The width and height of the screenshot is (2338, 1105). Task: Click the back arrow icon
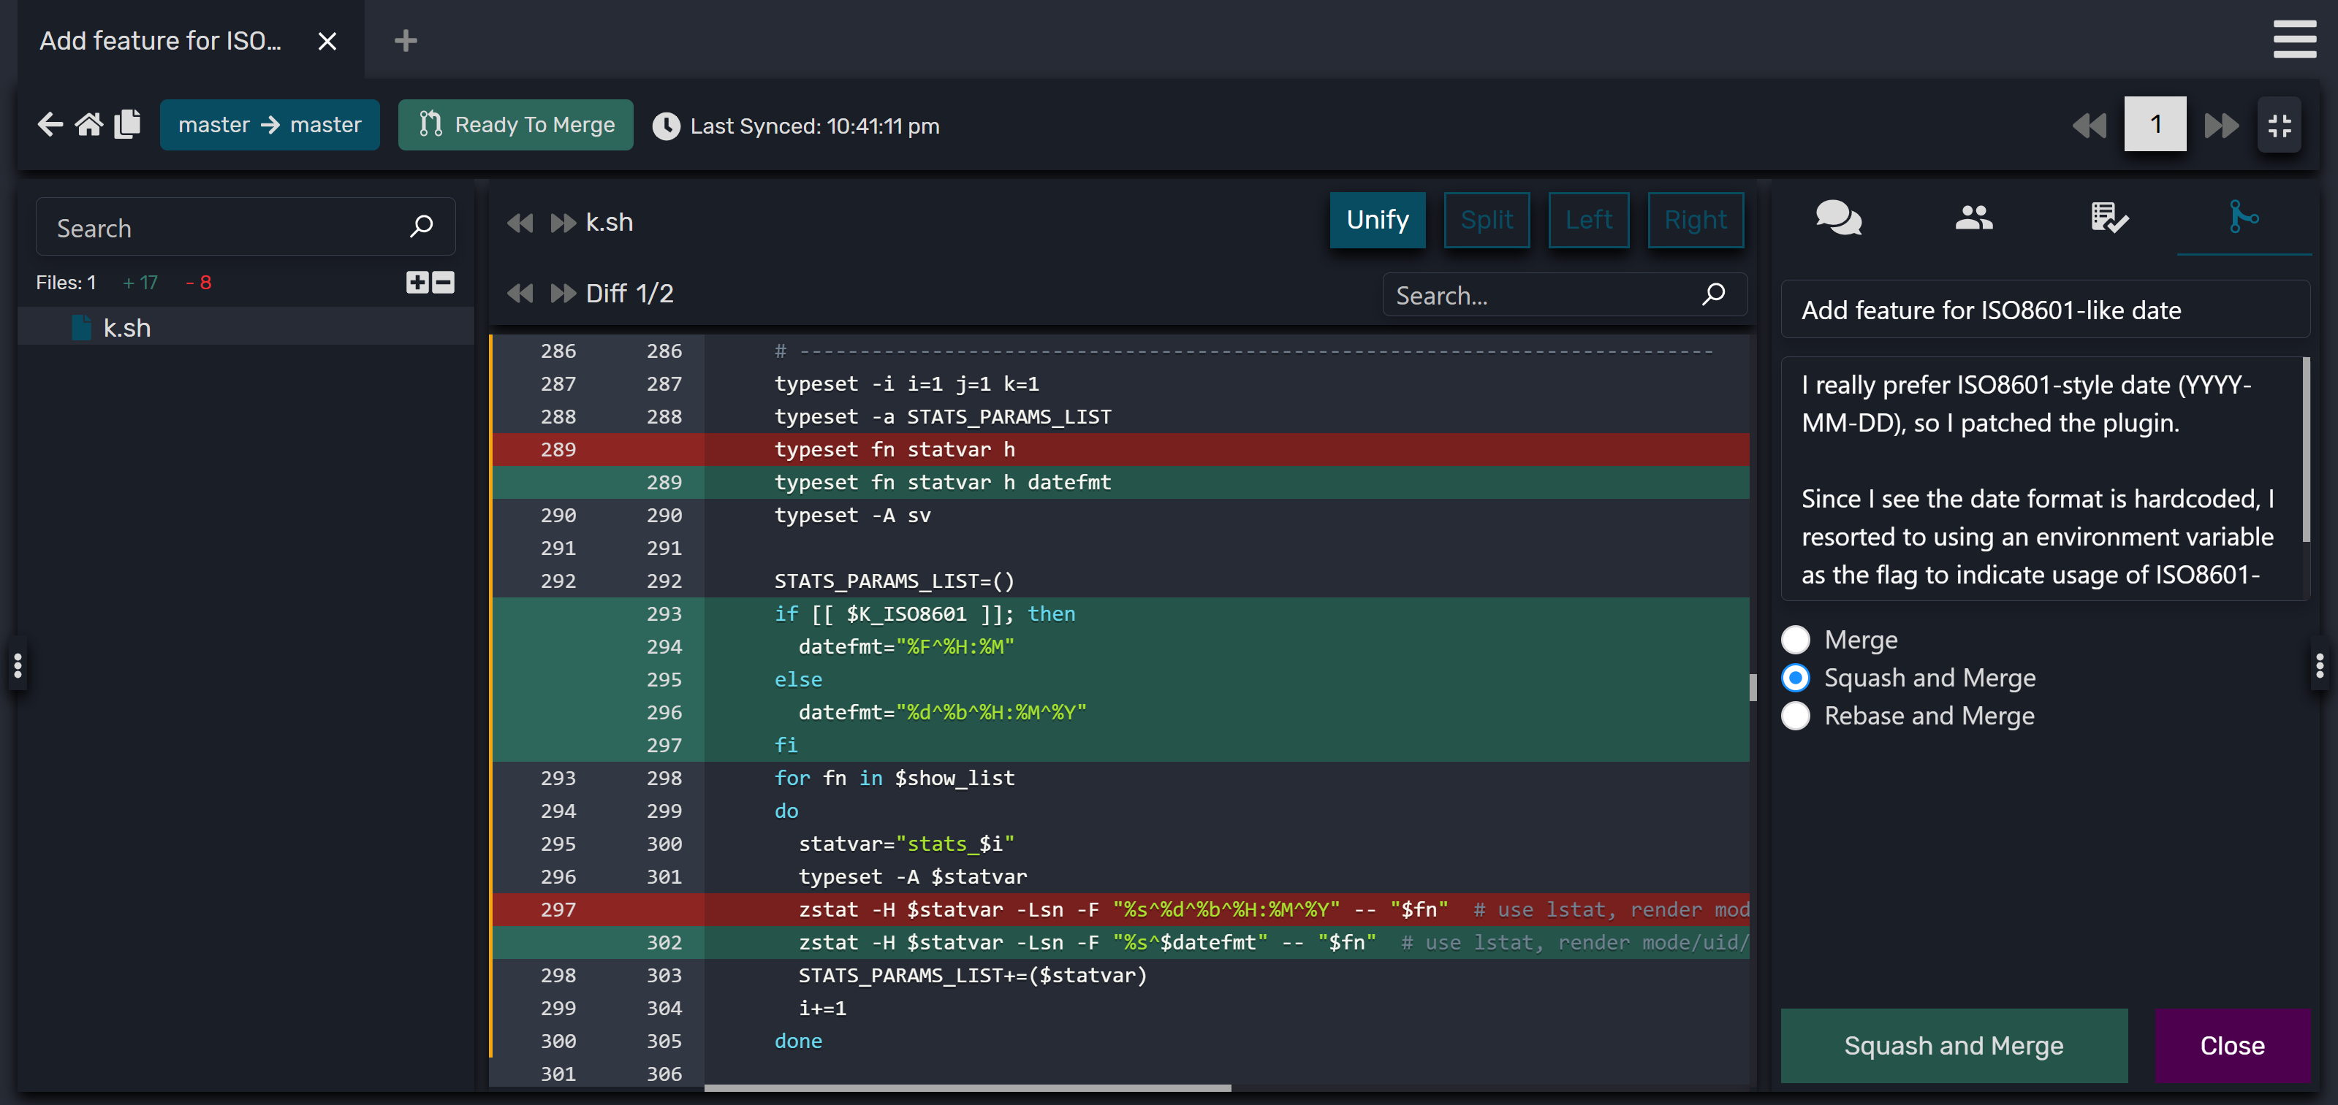[x=50, y=124]
